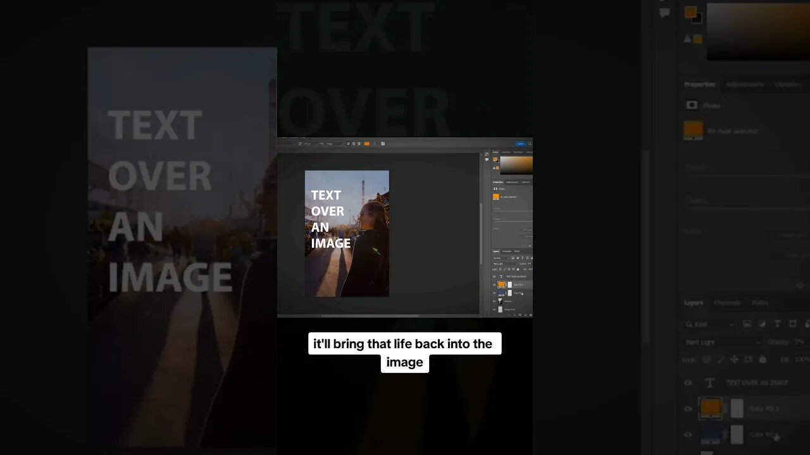Select the Color Fill 1 layer mask thumbnail
This screenshot has width=810, height=455.
510,293
